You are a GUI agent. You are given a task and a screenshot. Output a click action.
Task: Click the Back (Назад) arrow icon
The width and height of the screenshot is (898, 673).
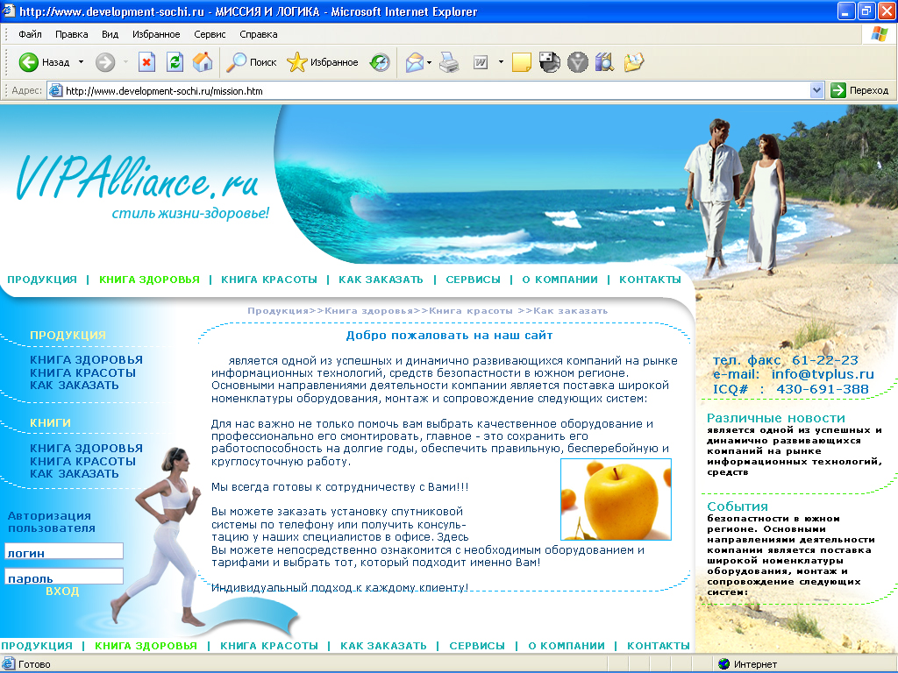coord(29,62)
